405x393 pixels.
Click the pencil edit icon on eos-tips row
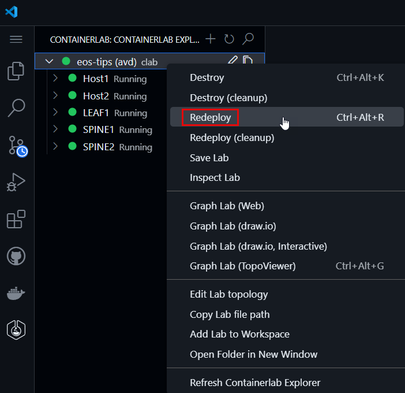tap(232, 60)
